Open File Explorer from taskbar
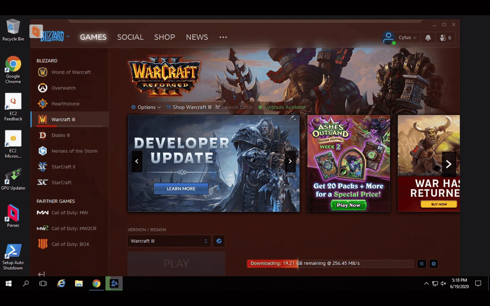The height and width of the screenshot is (306, 490). pos(79,283)
